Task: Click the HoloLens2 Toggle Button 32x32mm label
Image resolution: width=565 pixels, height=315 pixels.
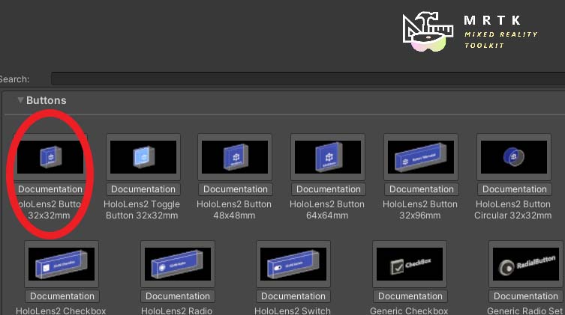Action: point(142,210)
